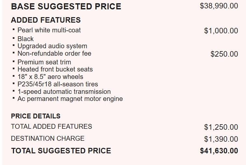Click the Destination Charge label

pos(48,138)
